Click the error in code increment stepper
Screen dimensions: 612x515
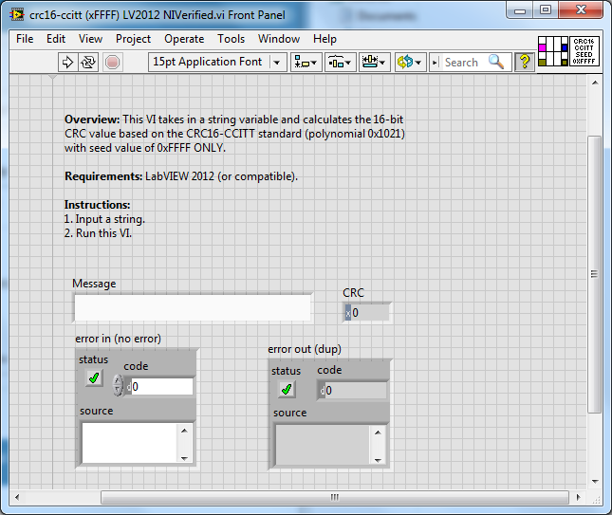click(x=118, y=380)
